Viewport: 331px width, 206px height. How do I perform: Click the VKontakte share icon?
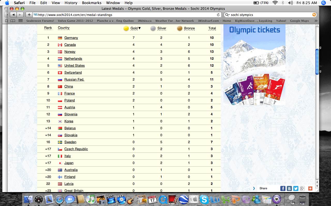(289, 188)
